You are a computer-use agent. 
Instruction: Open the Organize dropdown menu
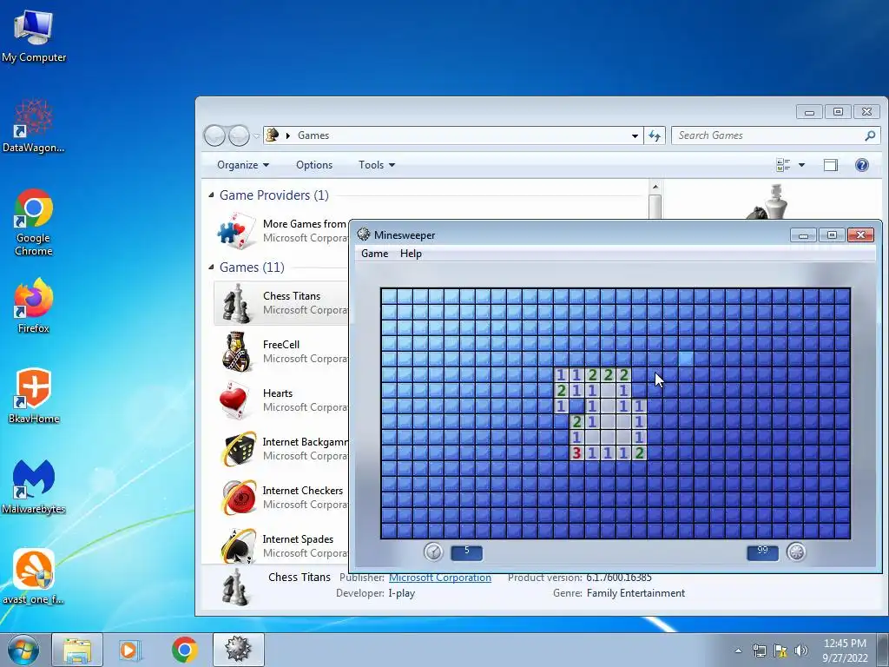(x=243, y=165)
